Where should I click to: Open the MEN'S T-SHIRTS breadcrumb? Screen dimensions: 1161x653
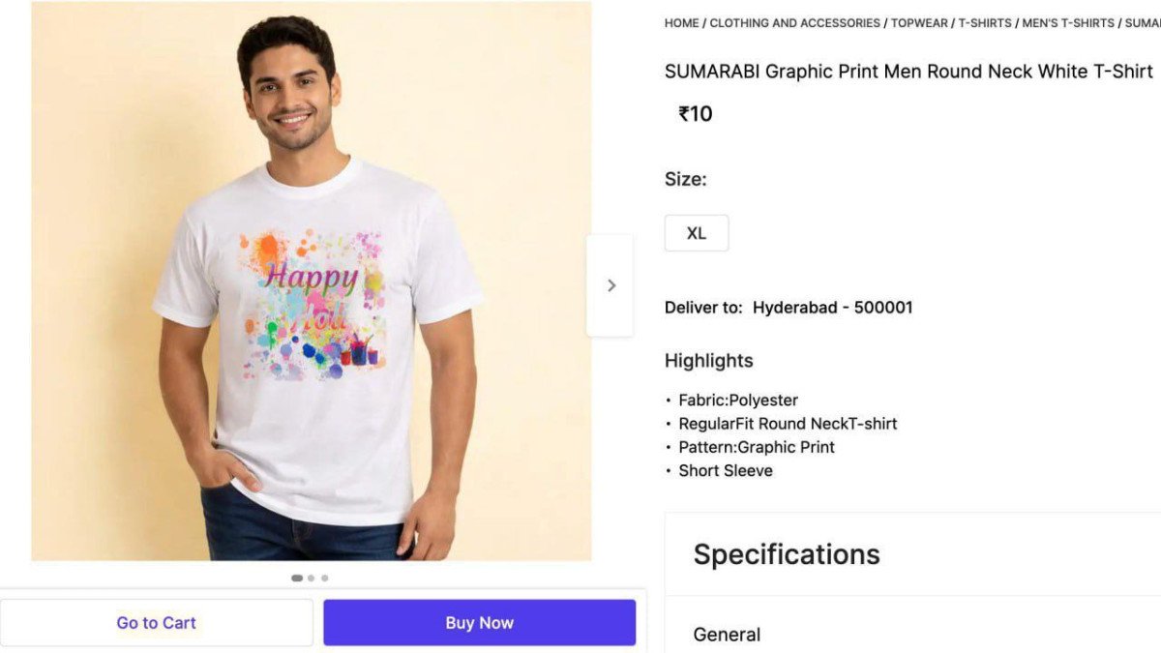[1068, 23]
